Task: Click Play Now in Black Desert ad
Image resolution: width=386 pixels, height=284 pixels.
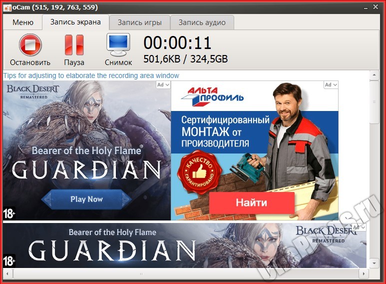Action: [x=86, y=199]
